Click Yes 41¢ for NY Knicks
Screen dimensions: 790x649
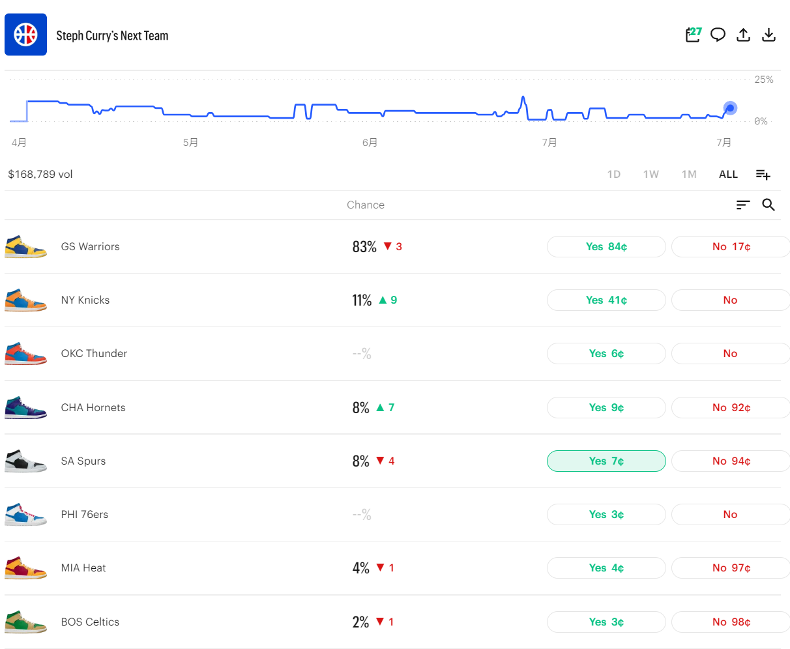pyautogui.click(x=606, y=300)
